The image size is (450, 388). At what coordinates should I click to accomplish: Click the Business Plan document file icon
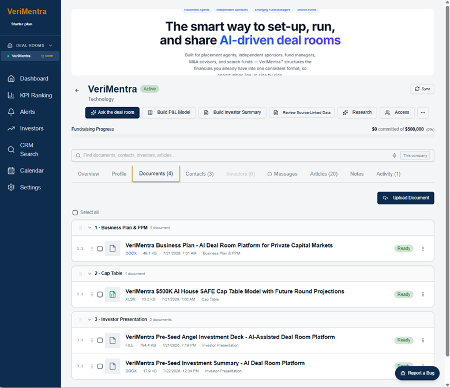click(112, 249)
